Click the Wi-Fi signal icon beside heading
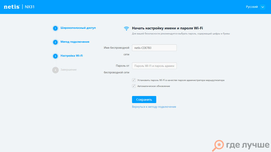The width and height of the screenshot is (271, 152). tap(127, 29)
